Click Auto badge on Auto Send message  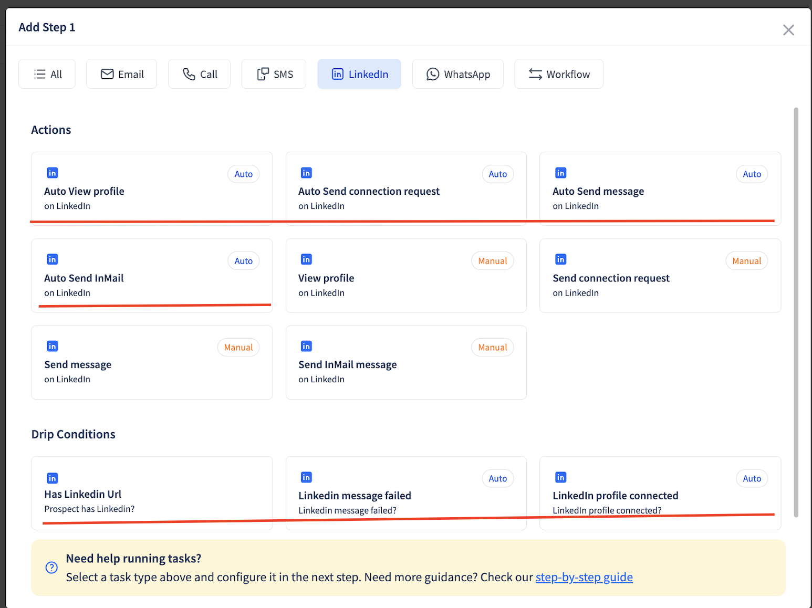[752, 174]
